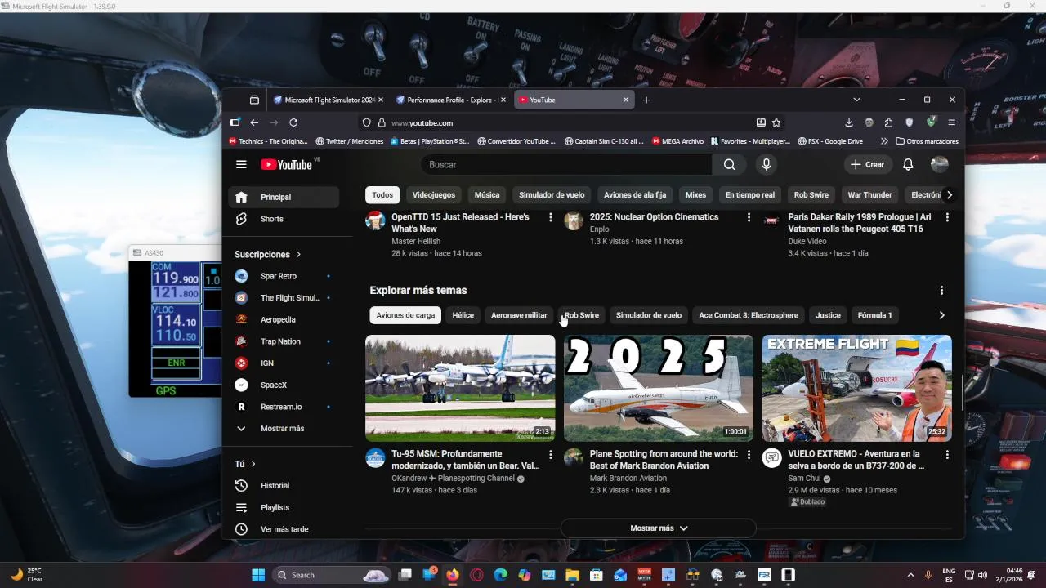Click the search magnifier button on YouTube
Image resolution: width=1046 pixels, height=588 pixels.
(729, 164)
